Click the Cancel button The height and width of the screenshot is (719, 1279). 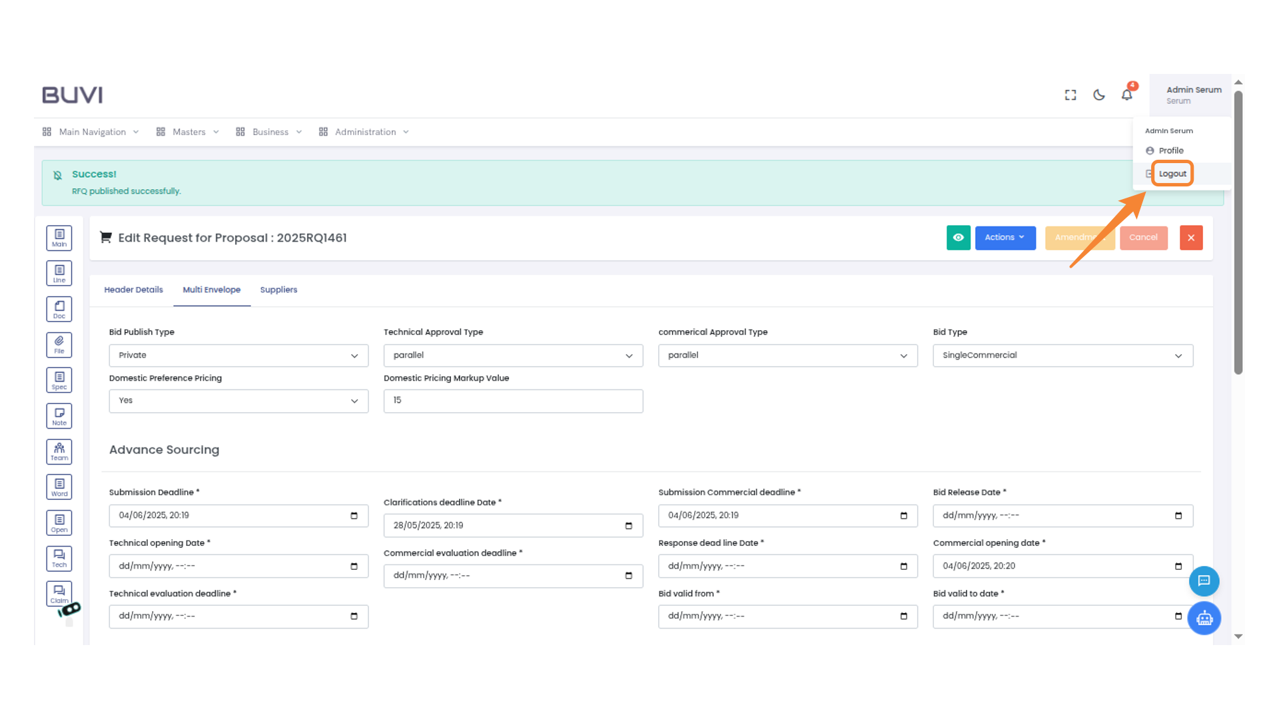coord(1143,238)
